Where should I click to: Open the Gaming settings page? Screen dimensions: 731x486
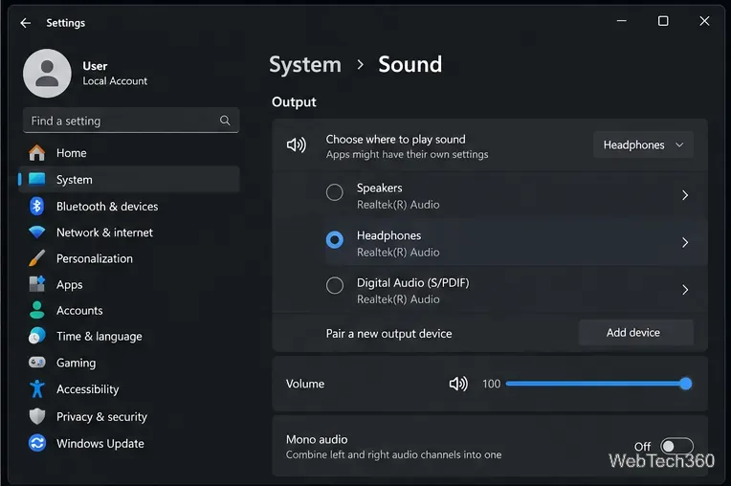point(129,363)
